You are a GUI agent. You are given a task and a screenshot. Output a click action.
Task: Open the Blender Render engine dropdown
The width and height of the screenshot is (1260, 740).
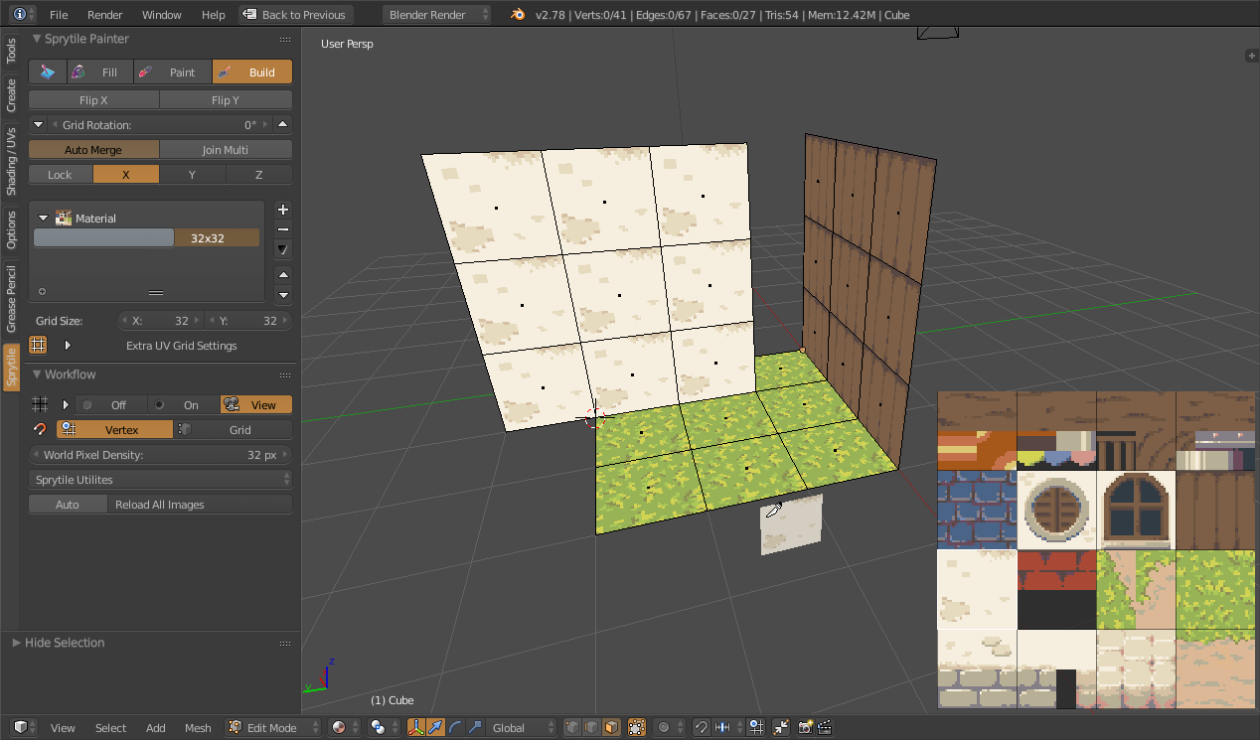point(437,15)
